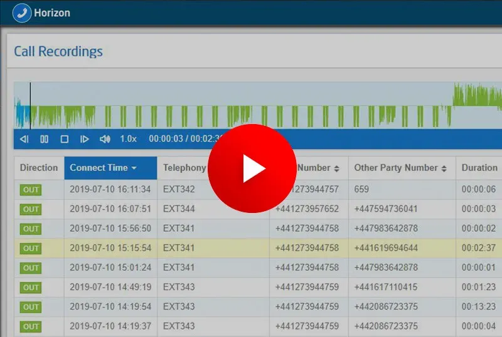Click the skip-forward playback icon
The image size is (502, 337).
click(84, 139)
